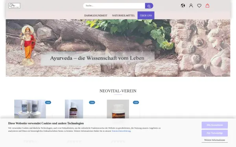Viewport: 236px width, 147px height.
Task: Click the Neovital shop logo
Action: (x=15, y=6)
